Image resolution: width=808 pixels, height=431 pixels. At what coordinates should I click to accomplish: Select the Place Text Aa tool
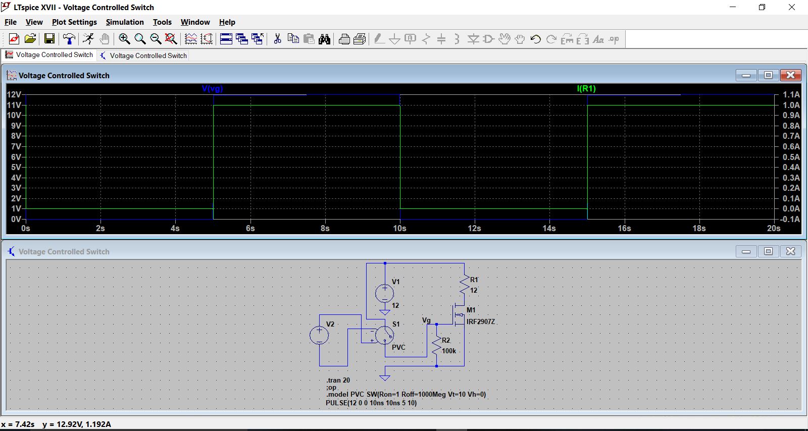click(598, 39)
